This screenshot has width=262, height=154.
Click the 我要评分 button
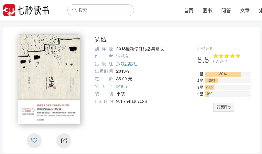(x=224, y=107)
